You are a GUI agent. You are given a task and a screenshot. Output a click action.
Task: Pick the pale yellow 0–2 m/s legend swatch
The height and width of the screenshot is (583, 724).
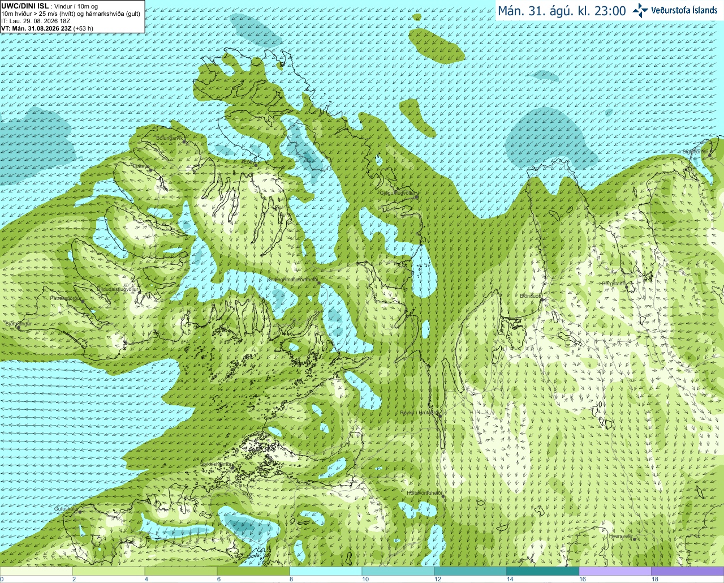pyautogui.click(x=36, y=571)
